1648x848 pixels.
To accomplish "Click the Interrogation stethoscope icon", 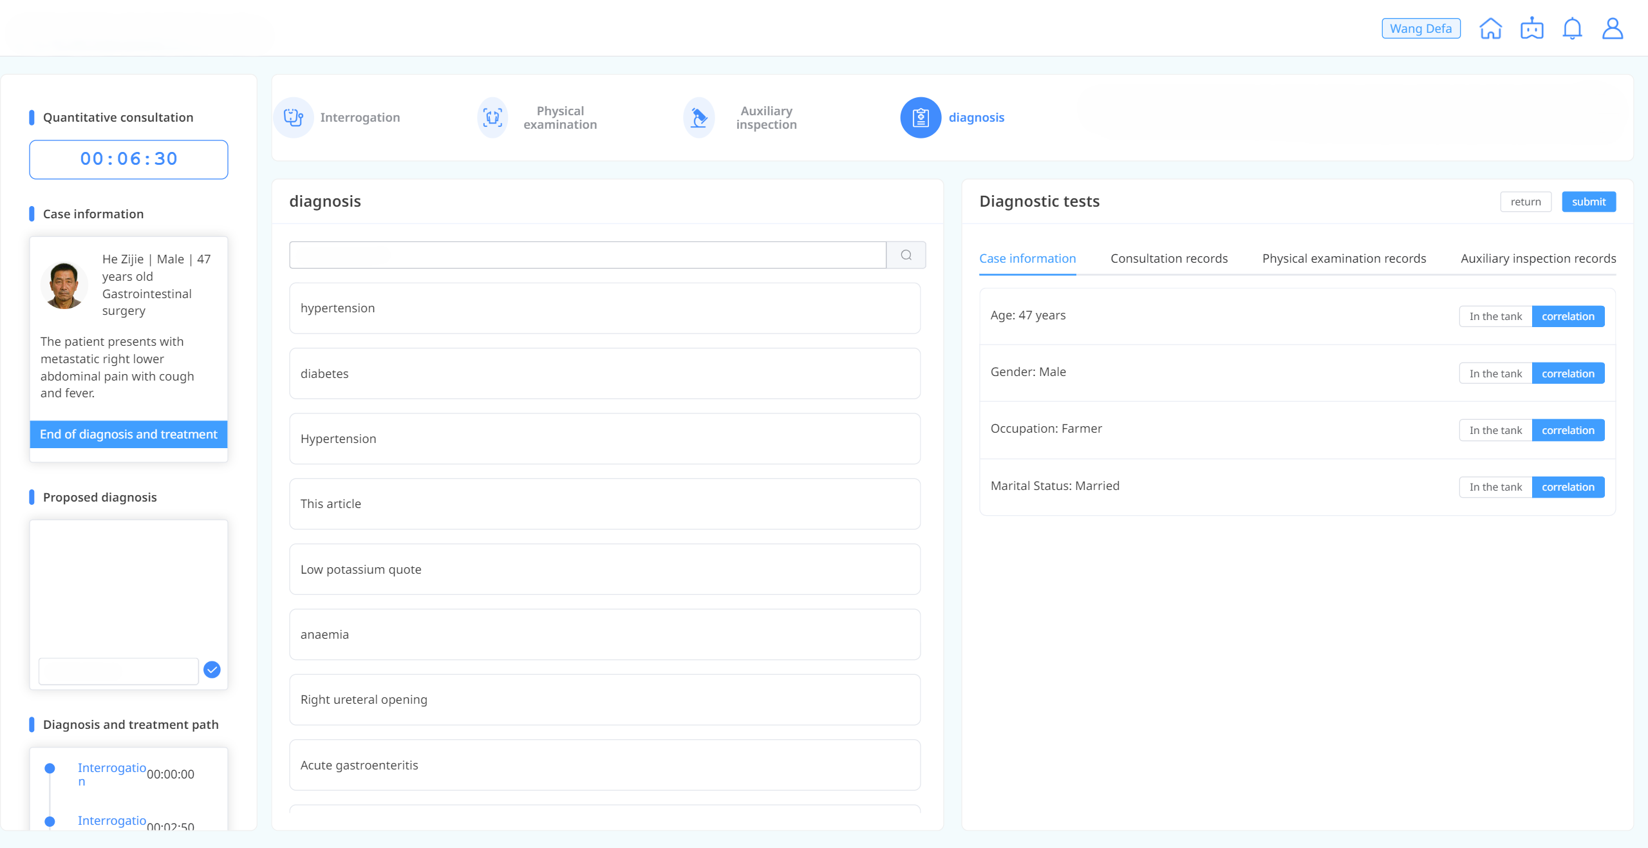I will click(x=294, y=117).
